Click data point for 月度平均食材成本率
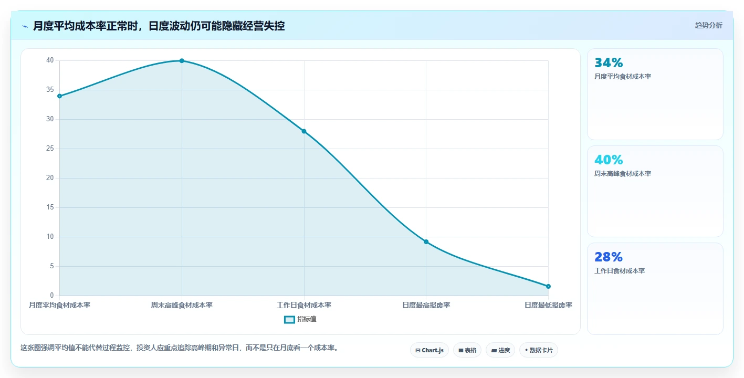 (x=59, y=96)
